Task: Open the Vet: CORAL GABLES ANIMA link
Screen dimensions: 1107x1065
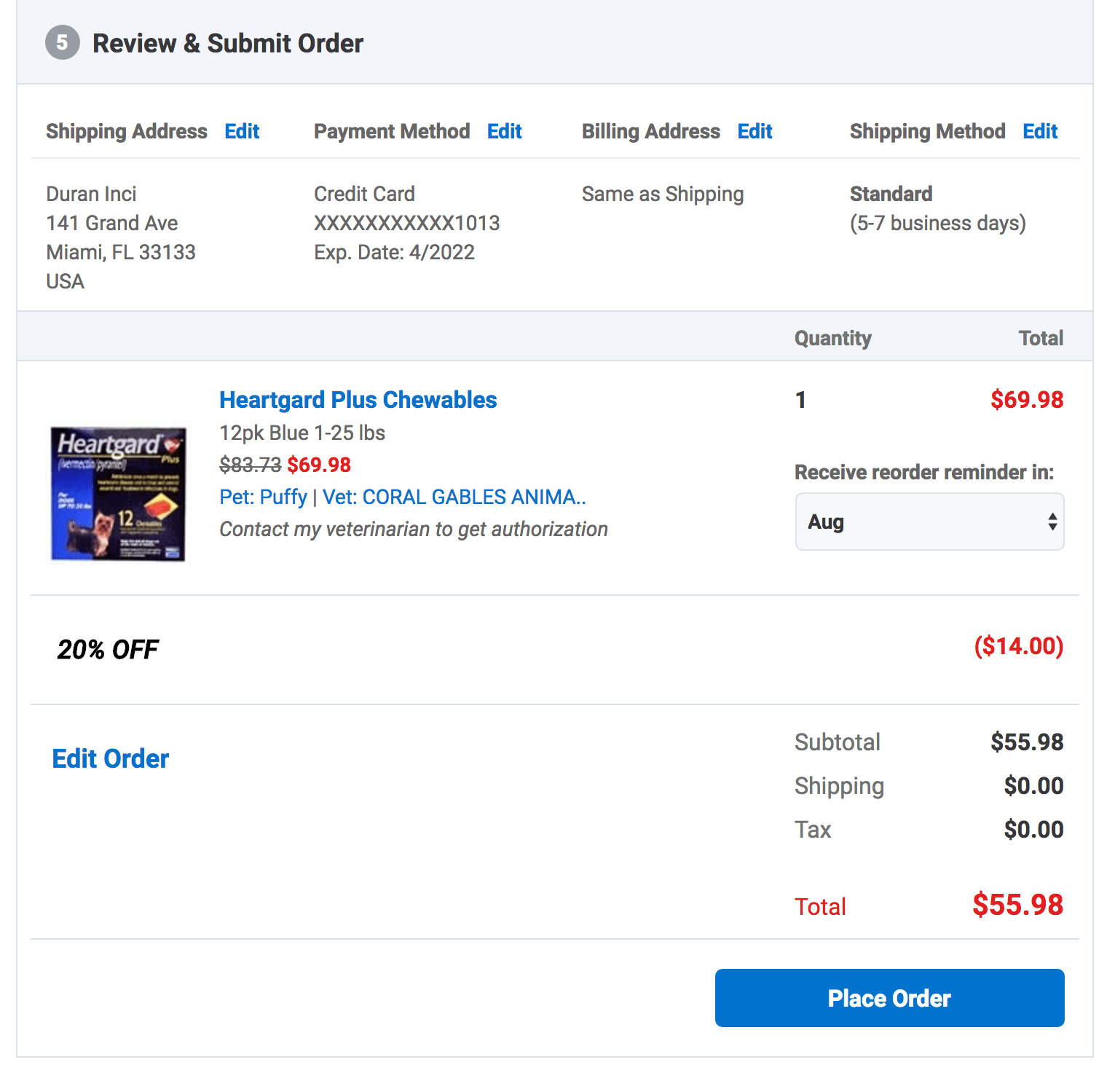Action: 454,497
